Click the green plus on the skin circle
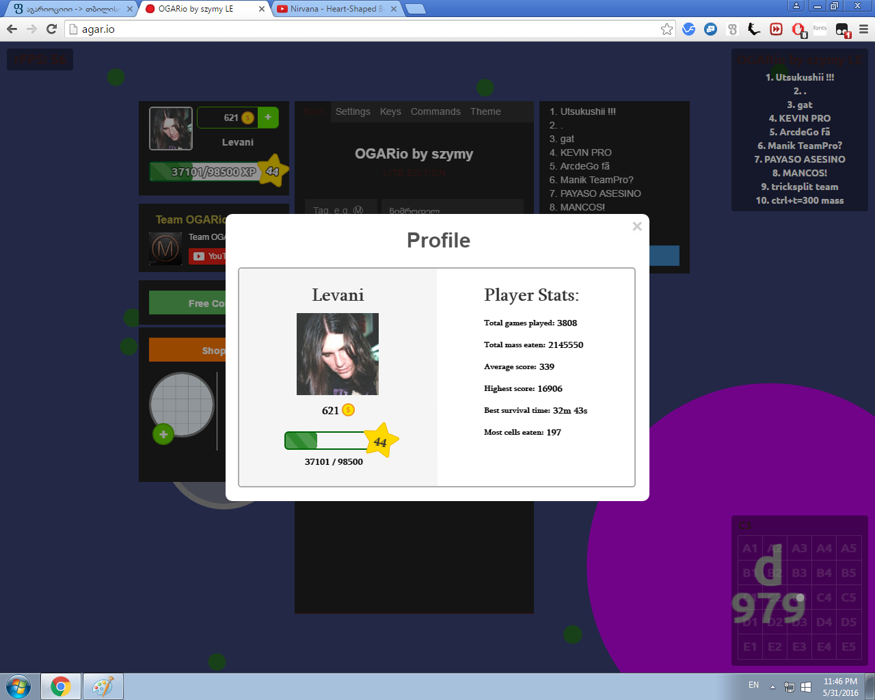 tap(163, 434)
